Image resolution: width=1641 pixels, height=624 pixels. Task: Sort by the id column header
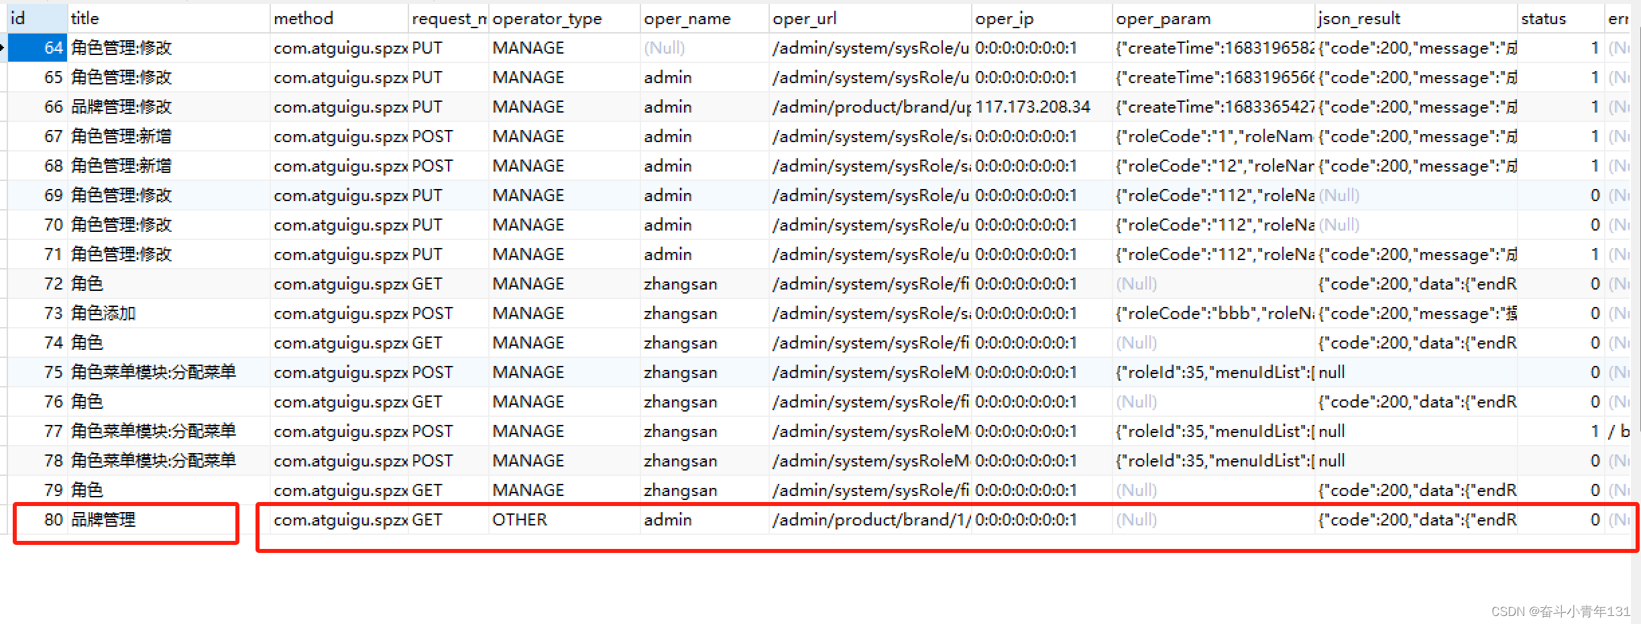(37, 19)
